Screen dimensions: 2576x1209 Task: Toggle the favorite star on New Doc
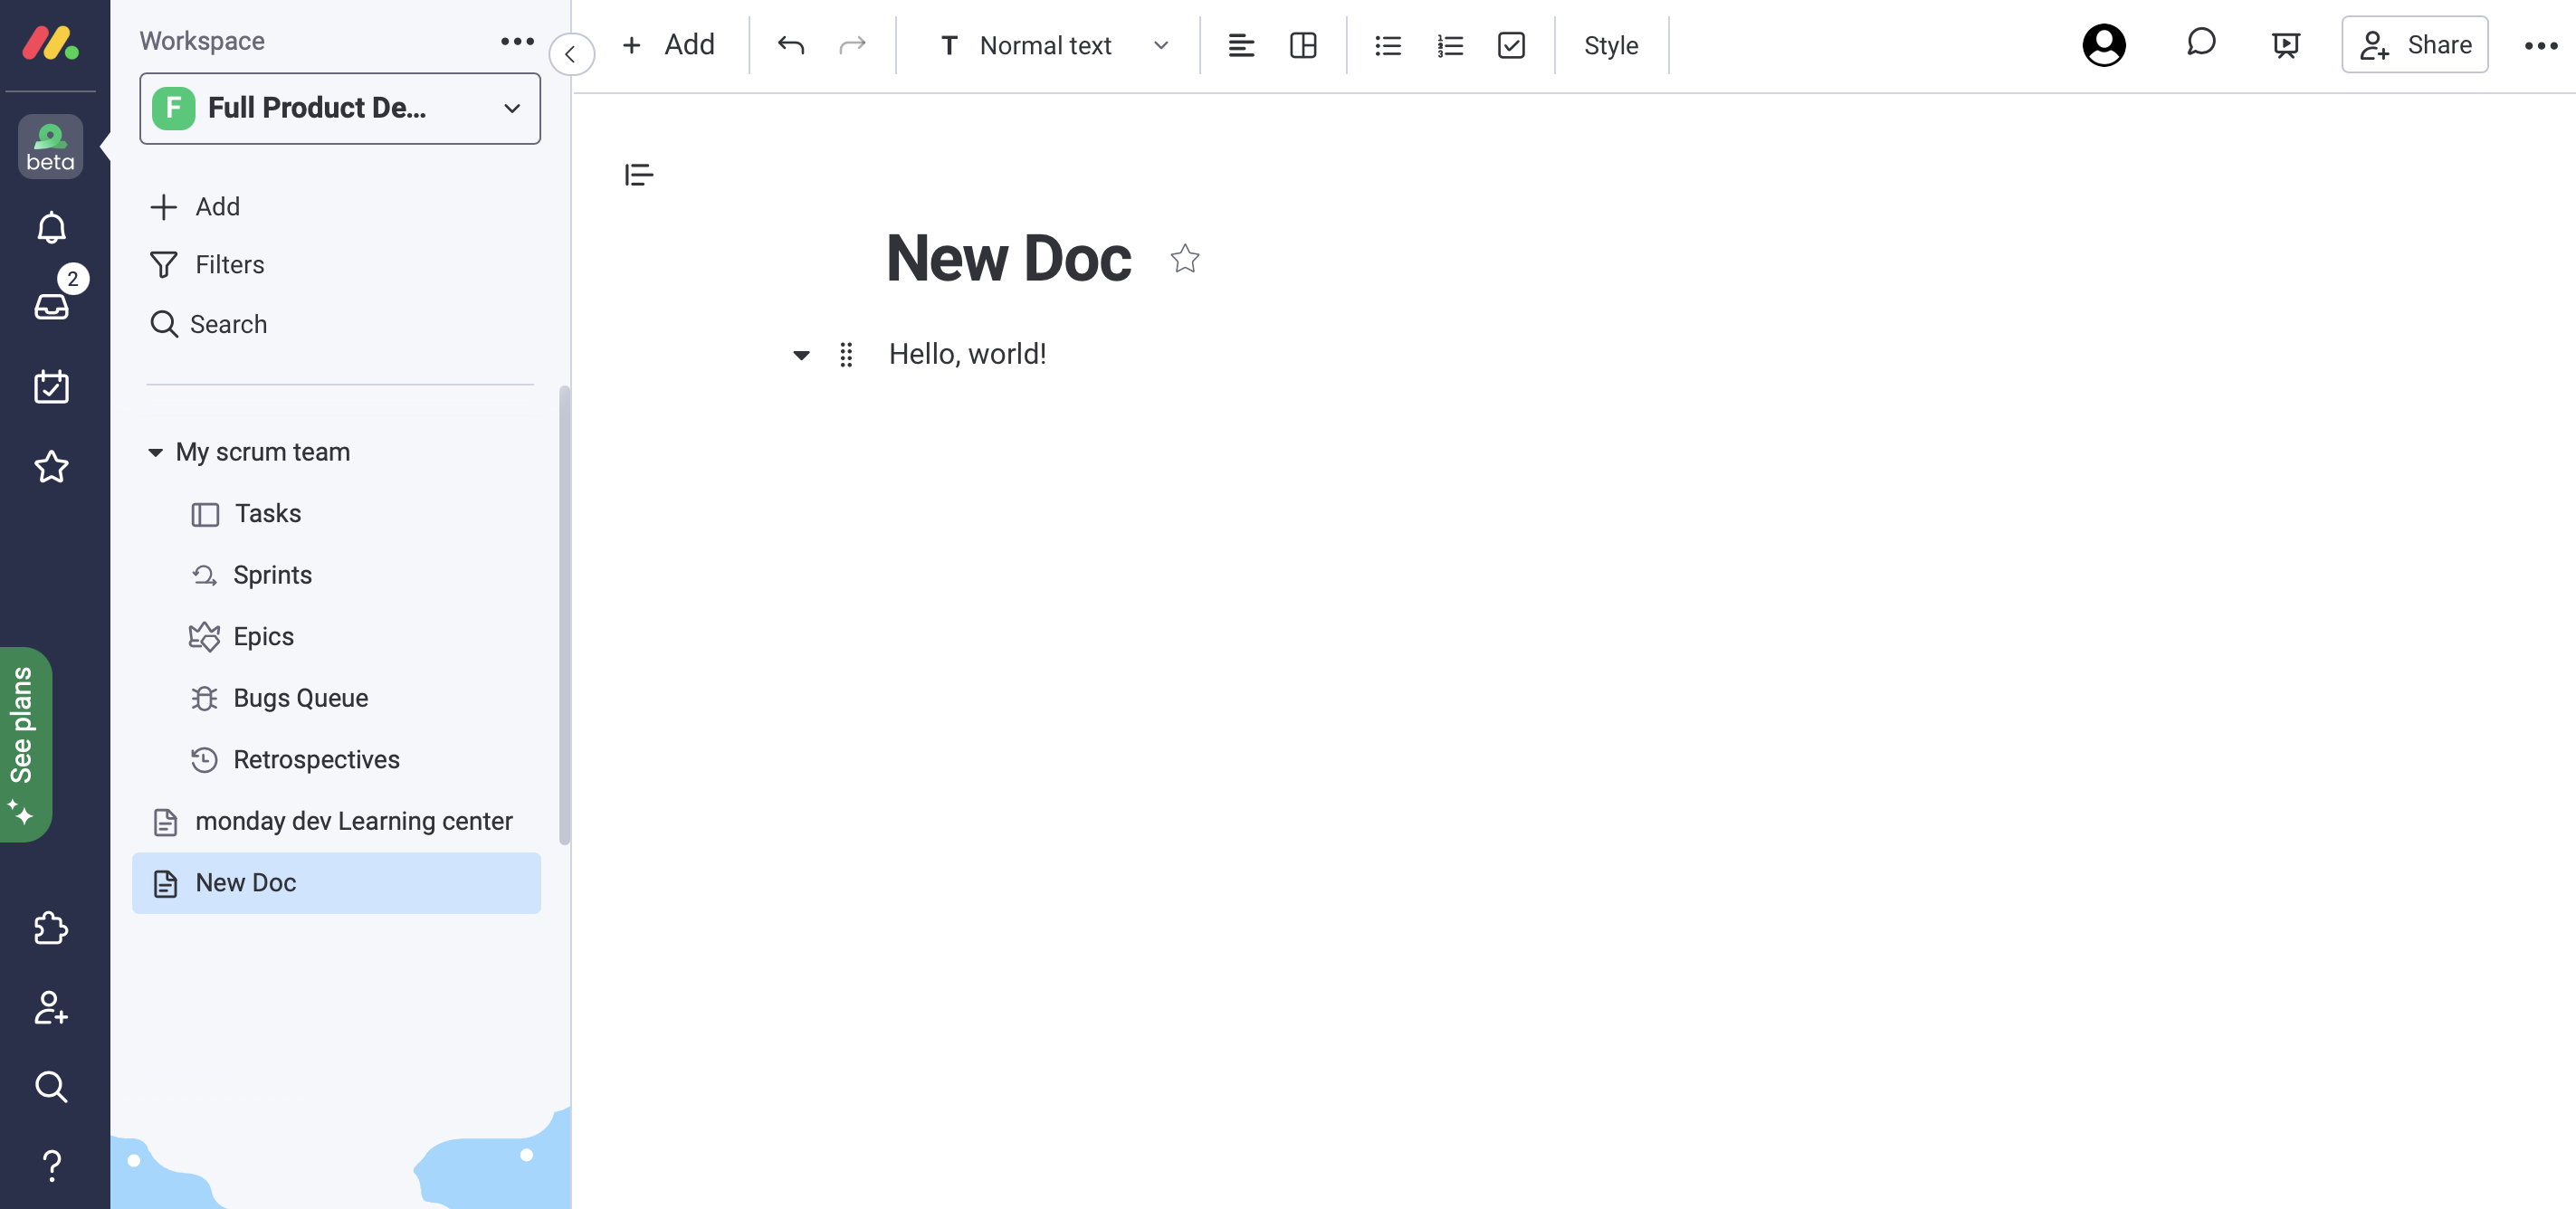tap(1185, 258)
